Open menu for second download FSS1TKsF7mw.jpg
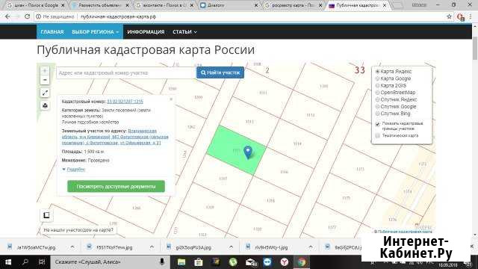478x269 pixels. coord(152,247)
